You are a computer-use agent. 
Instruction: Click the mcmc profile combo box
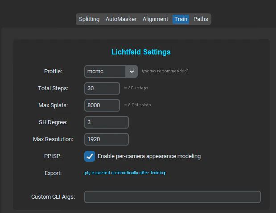(111, 71)
